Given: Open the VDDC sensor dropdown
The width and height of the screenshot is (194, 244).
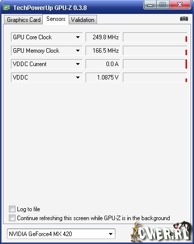Looking at the screenshot, I should (x=78, y=78).
